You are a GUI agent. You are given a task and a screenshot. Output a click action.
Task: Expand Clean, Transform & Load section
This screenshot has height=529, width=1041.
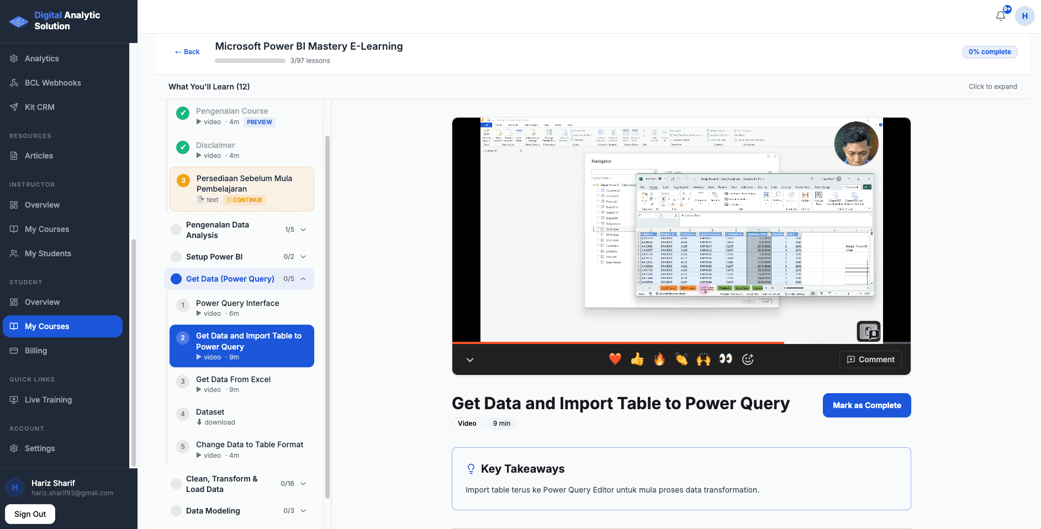coord(303,484)
